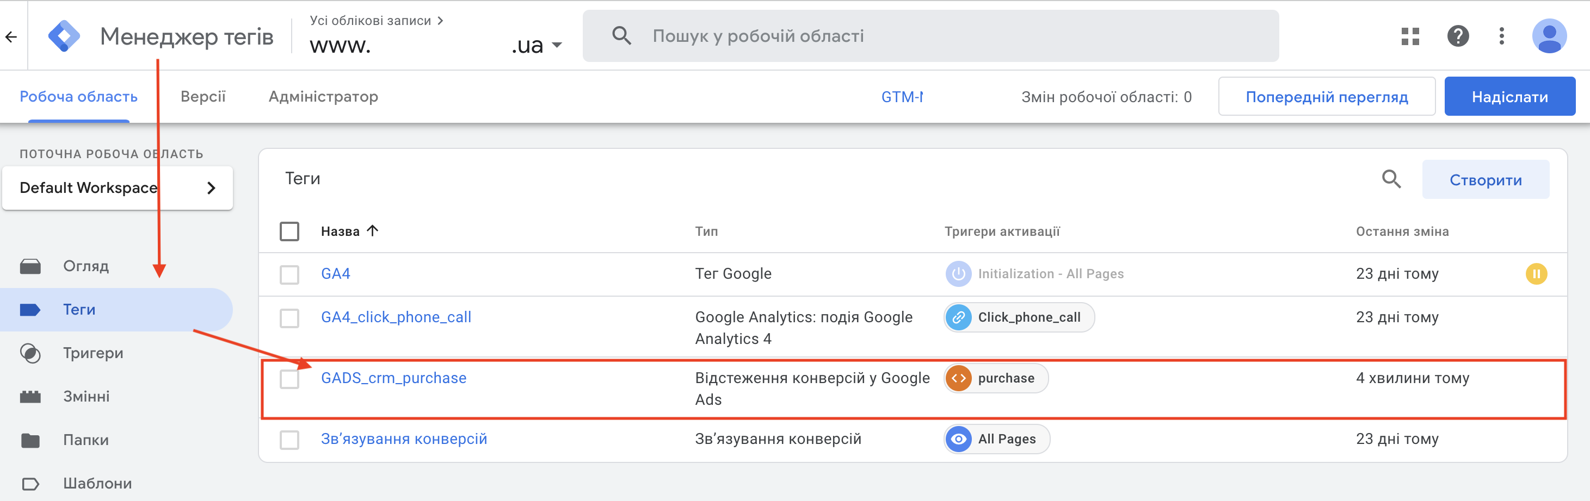Open Огляд in the sidebar
Screen dimensions: 1590x501
pos(86,266)
